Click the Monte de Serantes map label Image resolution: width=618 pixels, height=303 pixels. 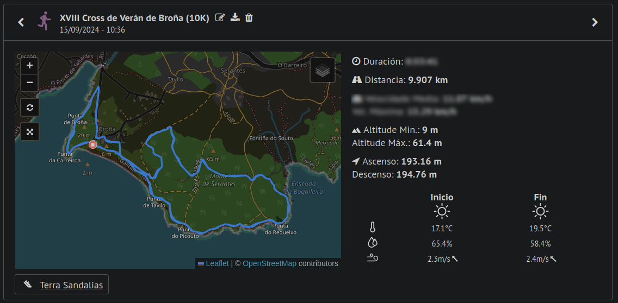tap(219, 181)
